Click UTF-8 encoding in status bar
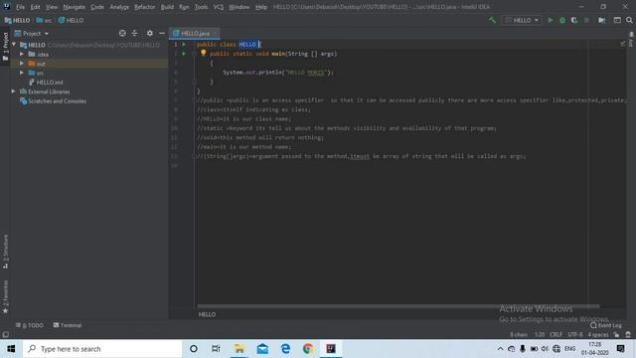The image size is (636, 358). (575, 334)
